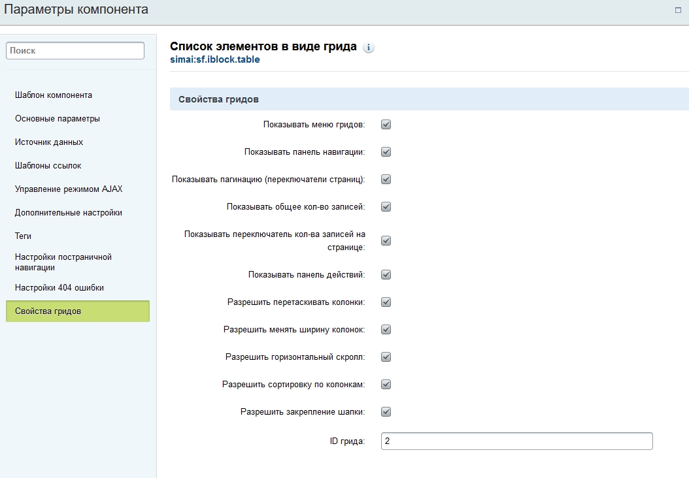Maximize the component parameters dialog

tap(678, 10)
